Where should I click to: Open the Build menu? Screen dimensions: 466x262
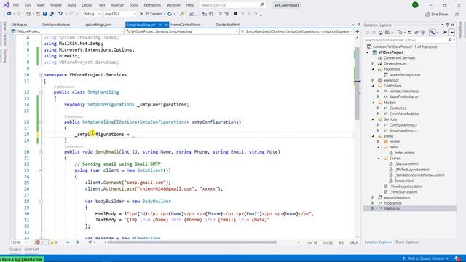pos(71,5)
